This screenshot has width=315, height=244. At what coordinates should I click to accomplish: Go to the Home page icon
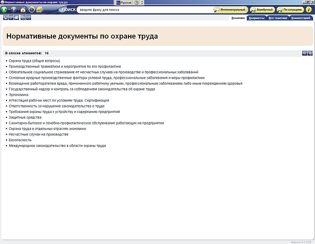23,9
